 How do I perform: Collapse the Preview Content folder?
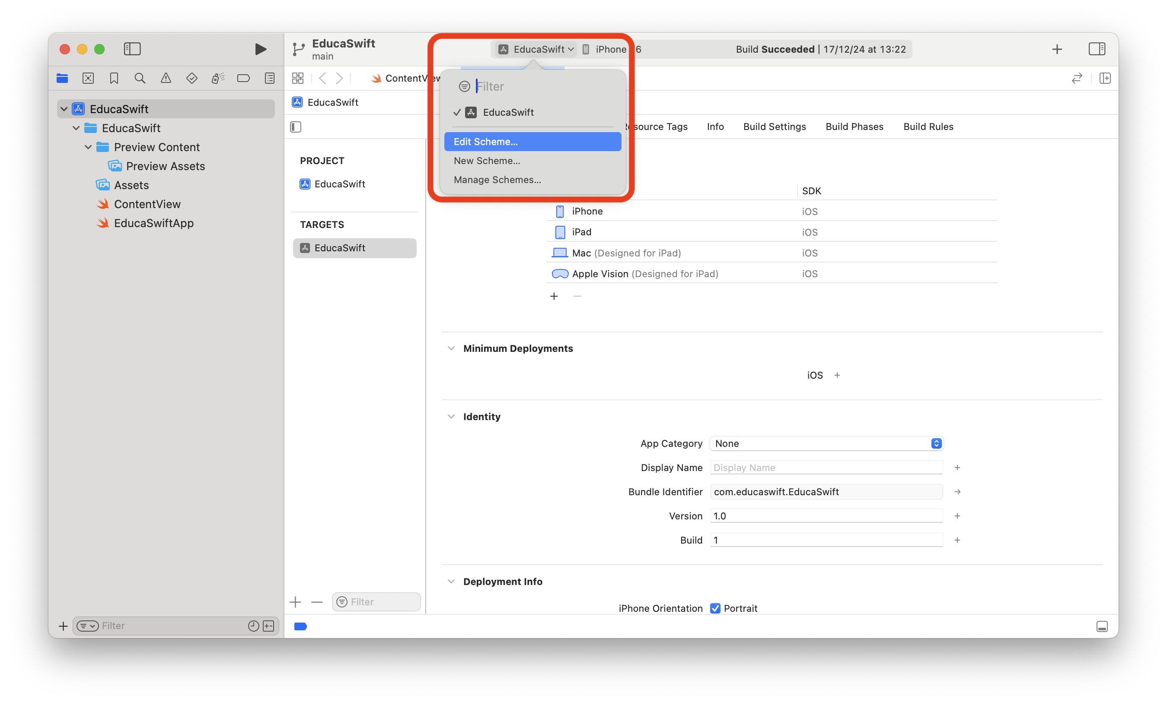88,147
